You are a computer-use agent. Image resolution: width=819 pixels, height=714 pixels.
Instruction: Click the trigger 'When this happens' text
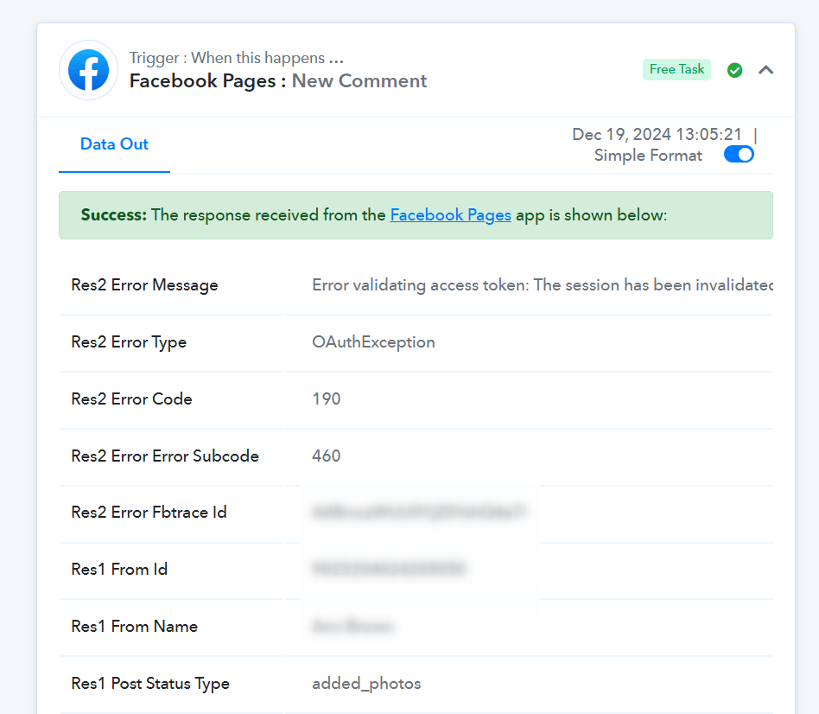236,58
